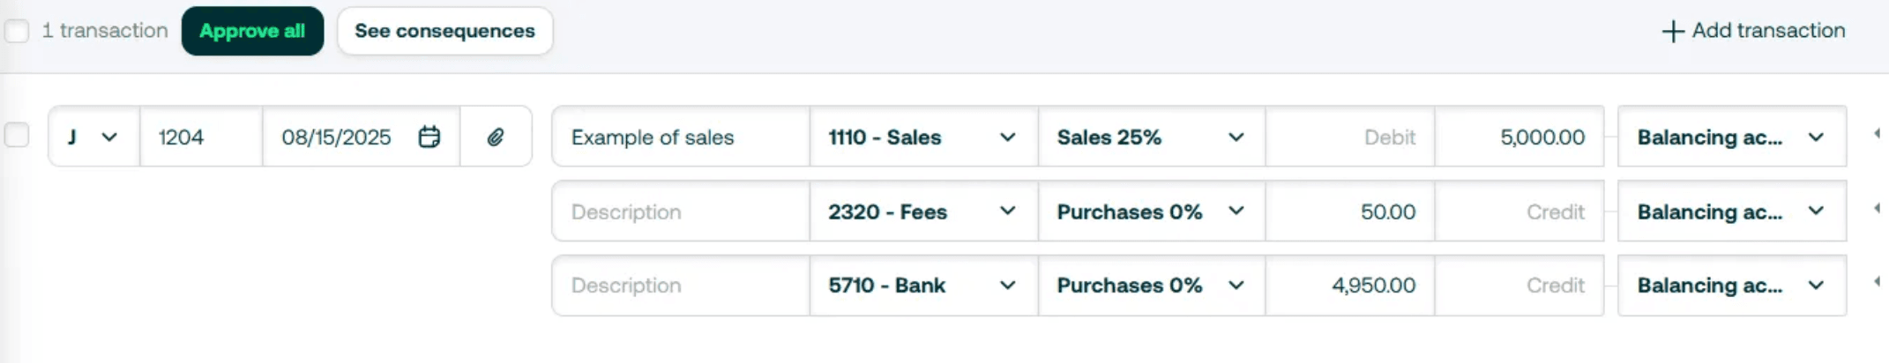Expand Balancing account dropdown on Sales row
This screenshot has height=363, width=1889.
[1731, 137]
